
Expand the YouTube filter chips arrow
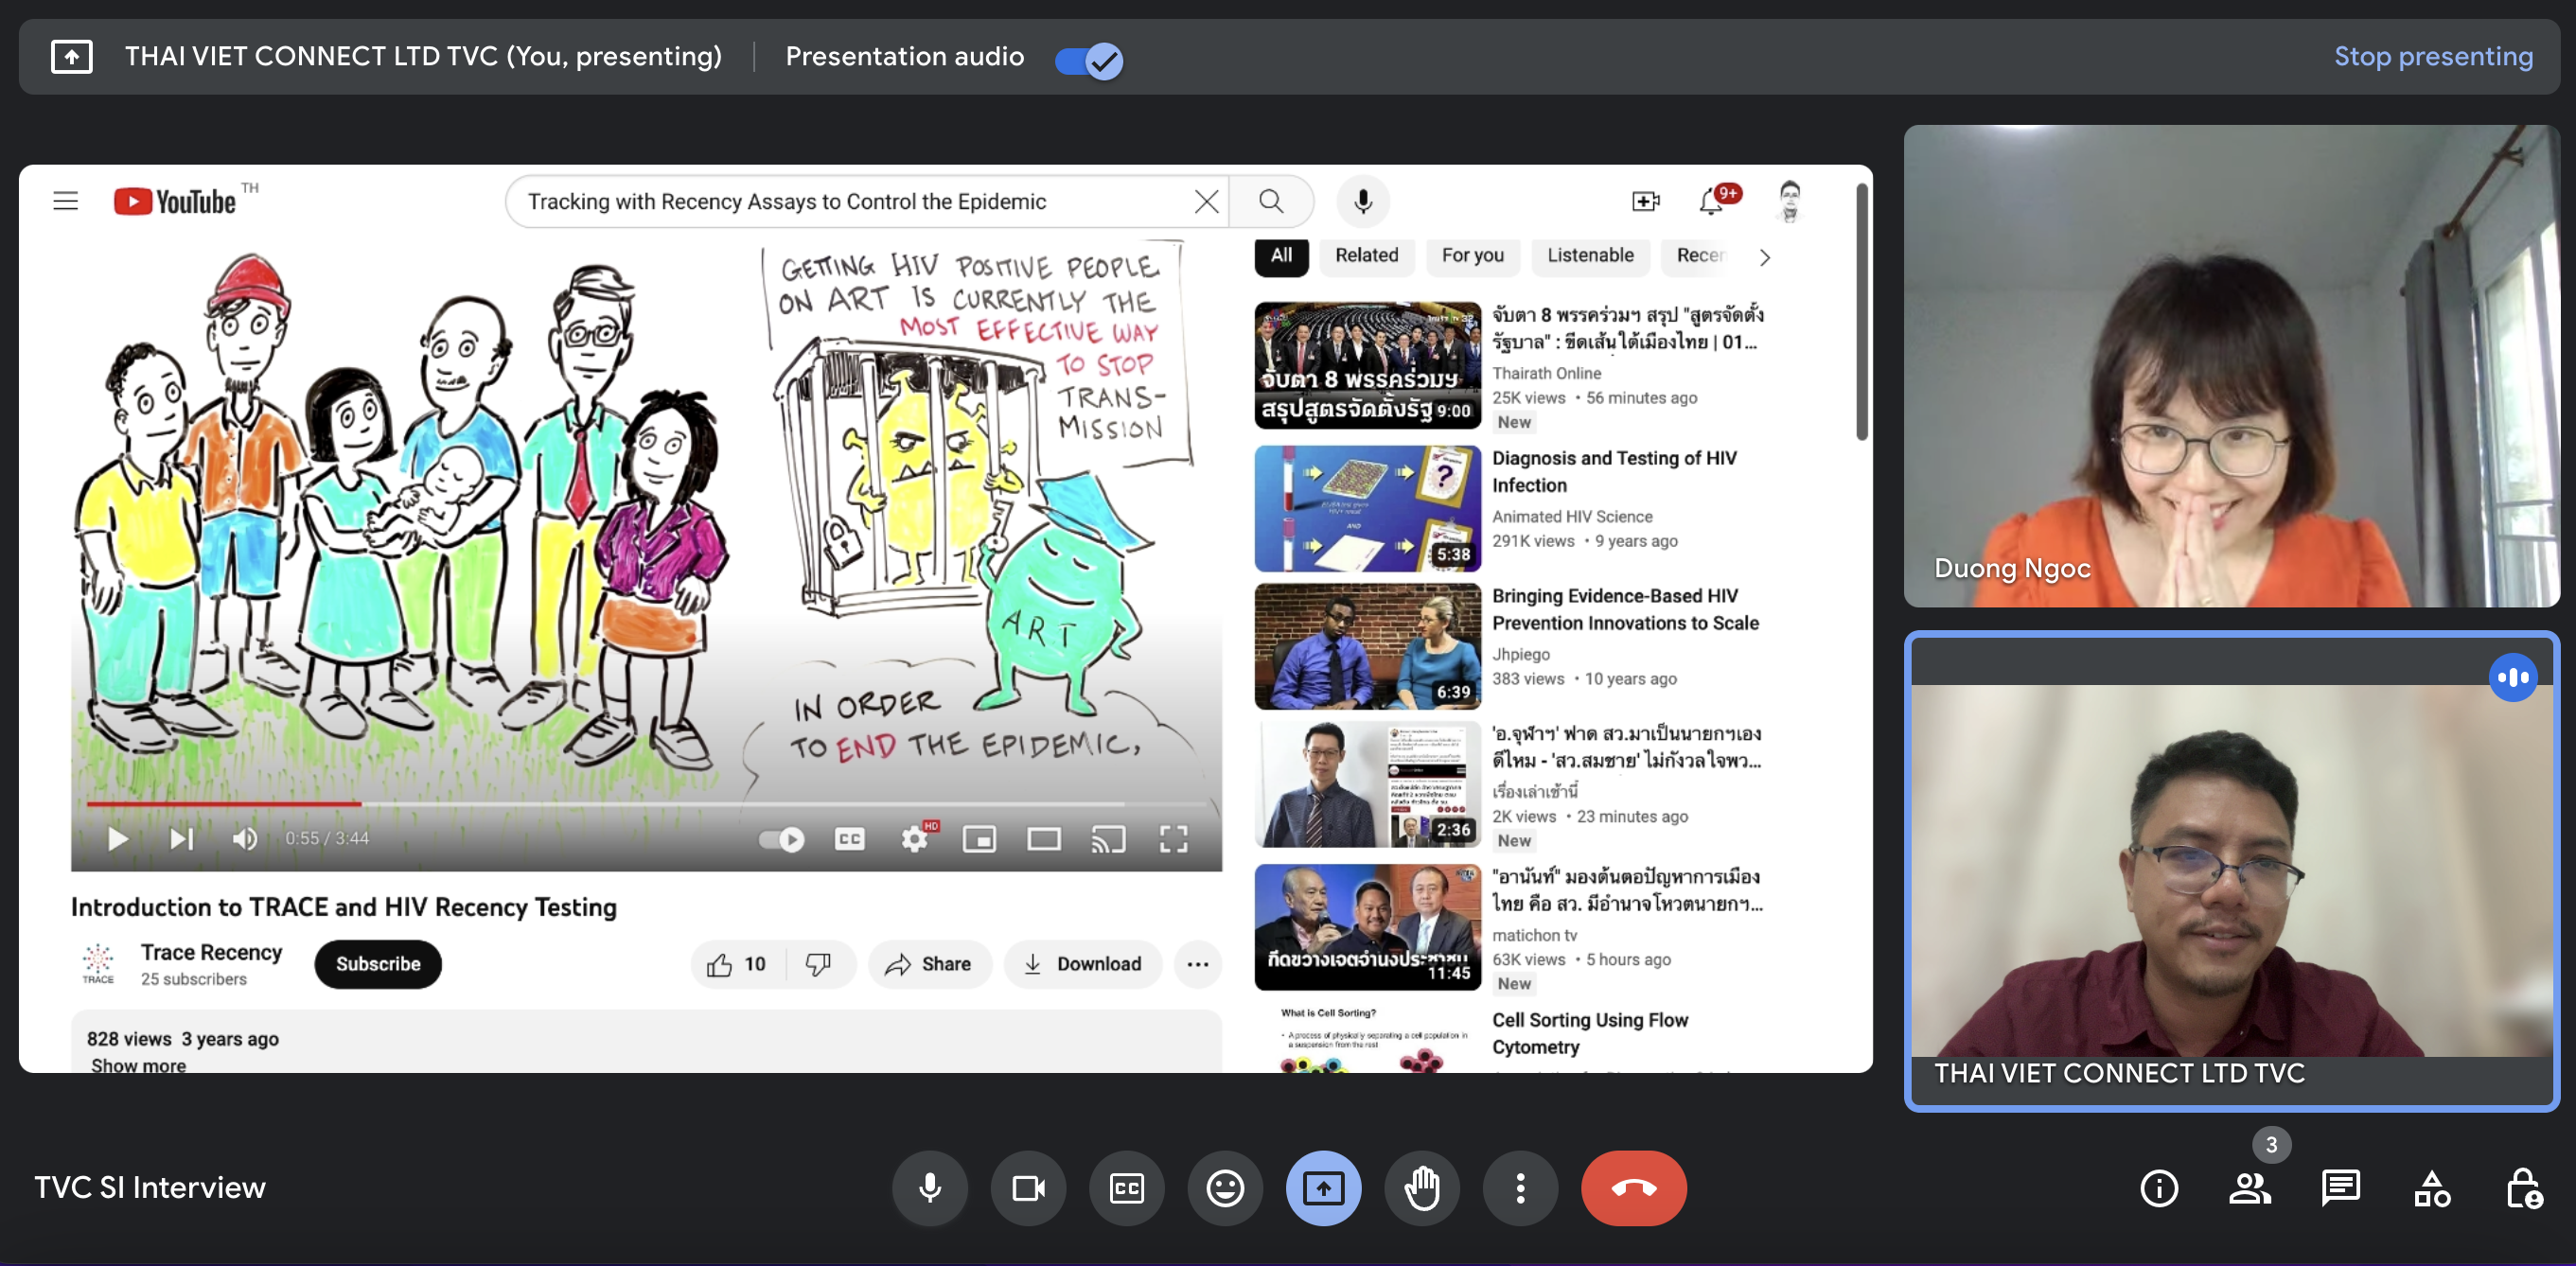click(1764, 257)
